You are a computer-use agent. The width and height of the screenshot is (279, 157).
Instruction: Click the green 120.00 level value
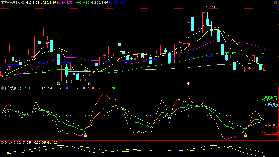pyautogui.click(x=114, y=88)
